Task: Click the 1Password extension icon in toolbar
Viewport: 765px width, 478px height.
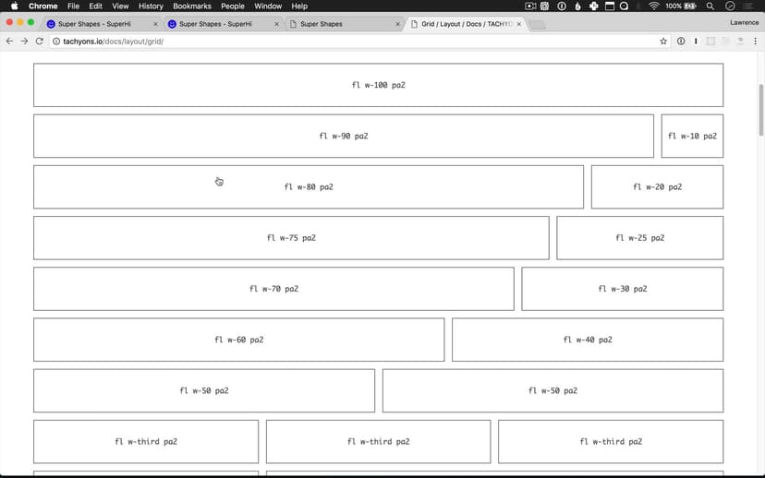Action: tap(681, 42)
